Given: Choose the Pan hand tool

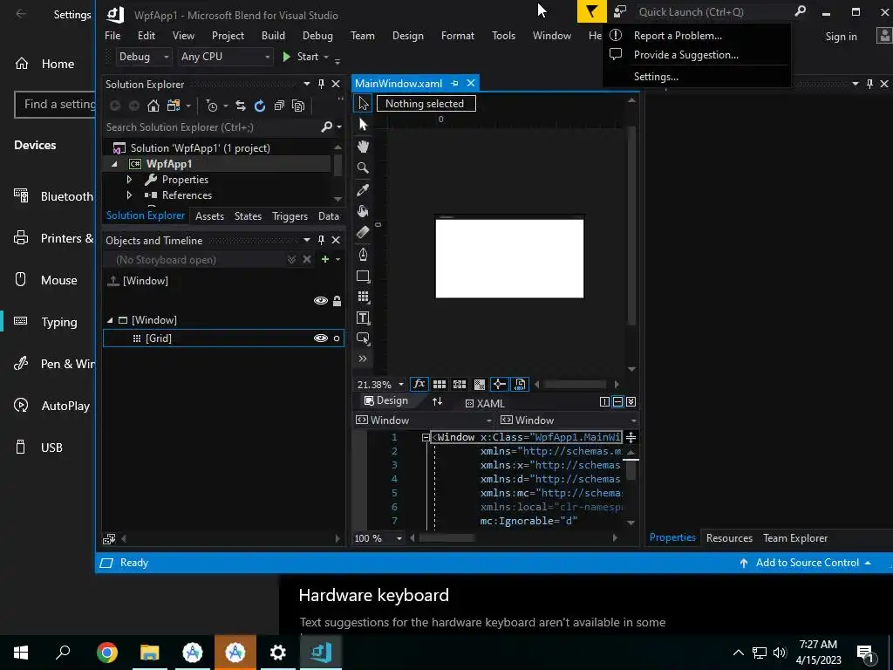Looking at the screenshot, I should pyautogui.click(x=363, y=147).
